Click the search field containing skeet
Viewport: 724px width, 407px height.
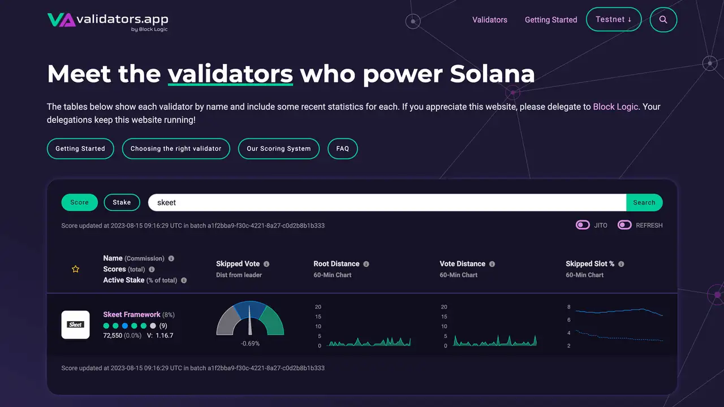tap(387, 202)
